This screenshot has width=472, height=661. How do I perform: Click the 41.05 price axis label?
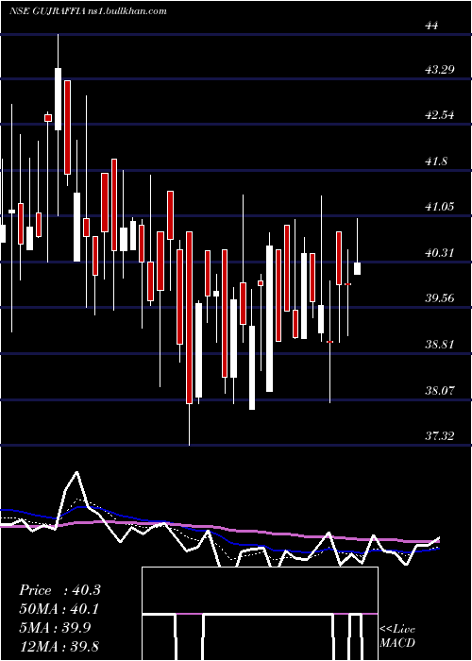point(440,207)
